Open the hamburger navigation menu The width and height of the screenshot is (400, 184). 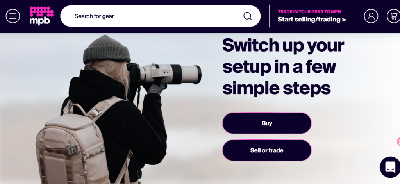click(13, 16)
